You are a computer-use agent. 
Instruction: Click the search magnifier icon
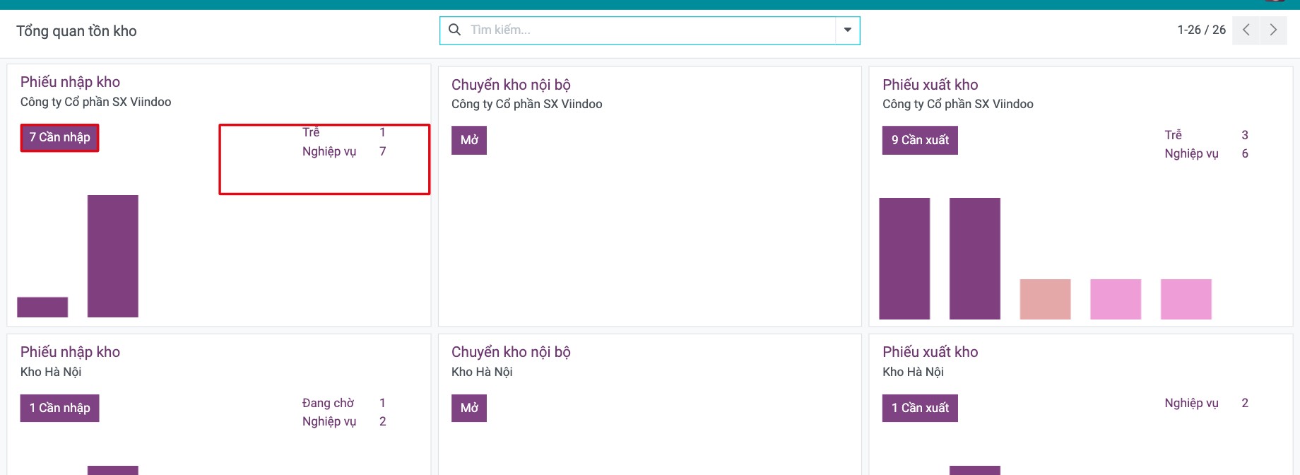click(x=455, y=30)
